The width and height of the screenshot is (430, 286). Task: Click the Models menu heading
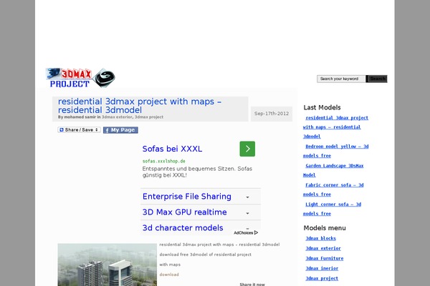[x=325, y=228]
